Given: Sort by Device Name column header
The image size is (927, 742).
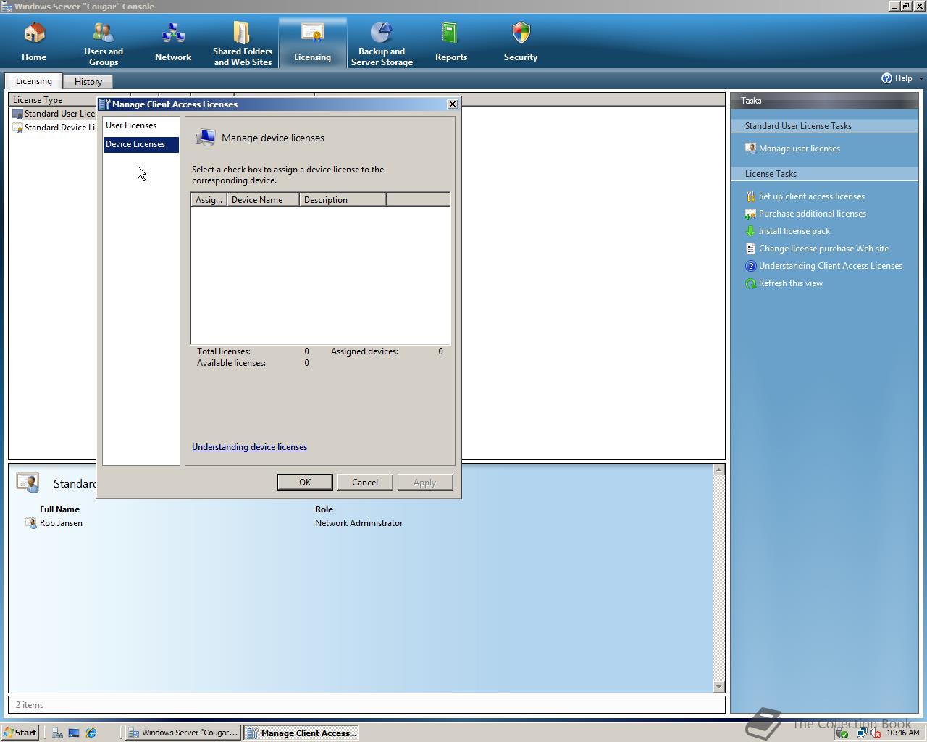Looking at the screenshot, I should pos(263,200).
